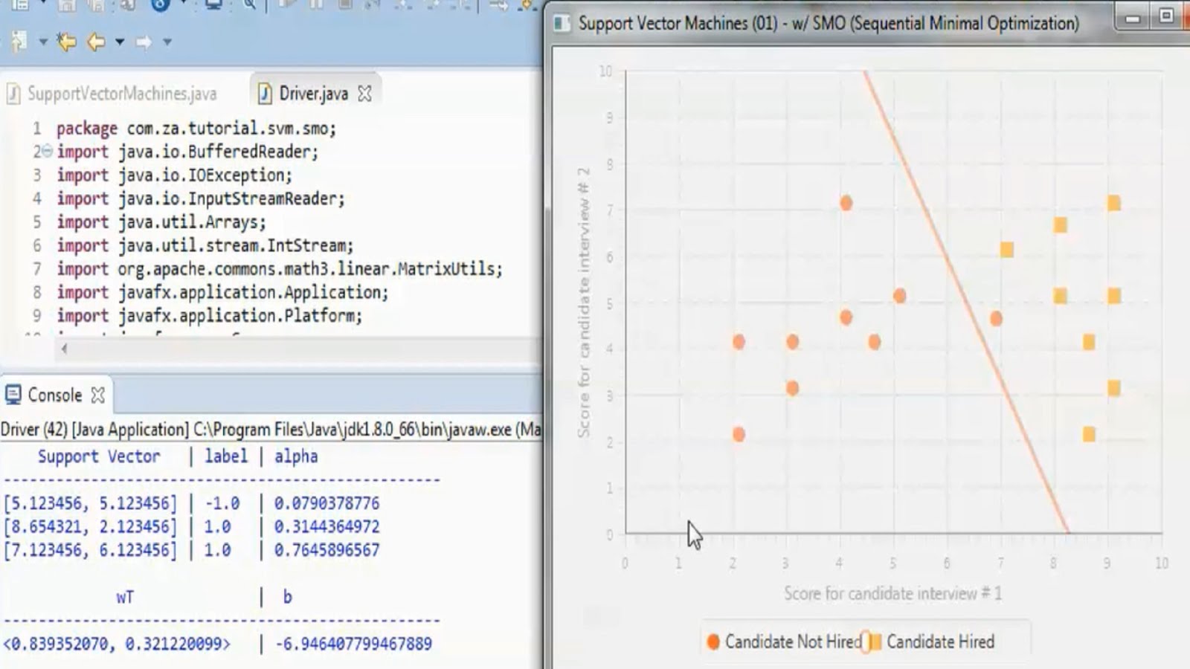Screen dimensions: 1190x669
Task: Click code line 'package com.za.tutorial.svm.smo;'
Action: tap(196, 128)
